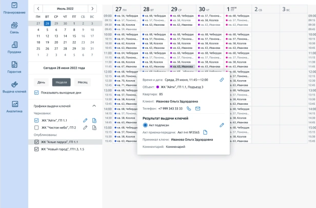This screenshot has width=316, height=208.
Task: Switch to the Месяц view
Action: (82, 82)
